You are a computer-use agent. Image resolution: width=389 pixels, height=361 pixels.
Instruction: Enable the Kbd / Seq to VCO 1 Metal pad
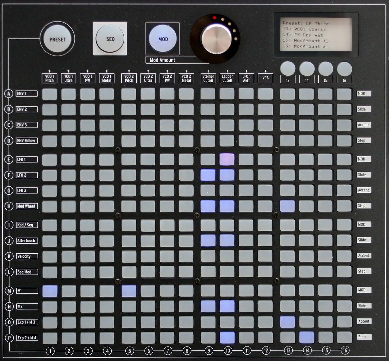pos(107,225)
